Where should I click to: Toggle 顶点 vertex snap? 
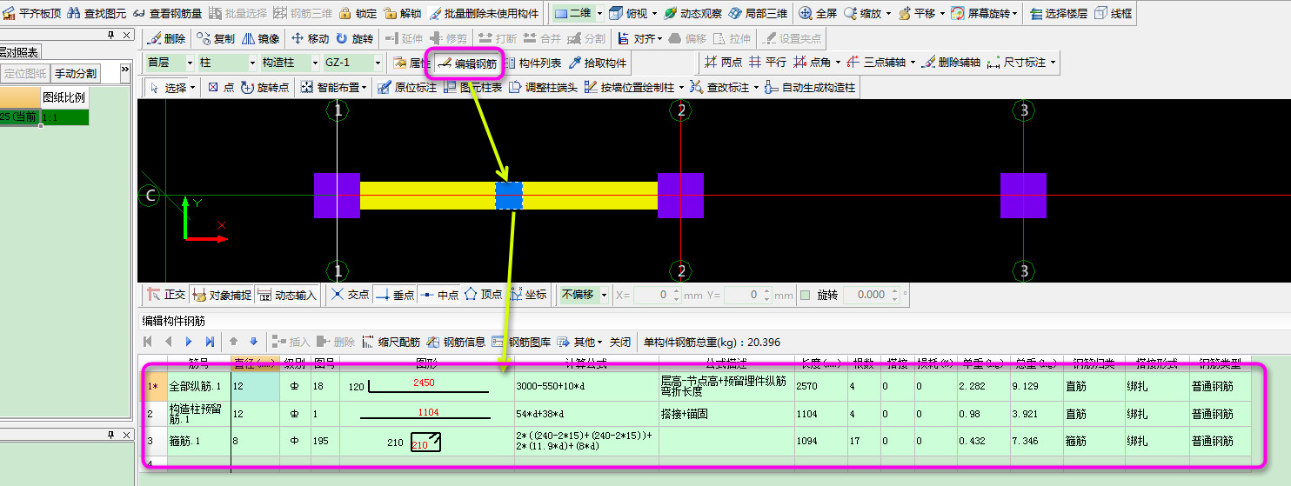(483, 295)
